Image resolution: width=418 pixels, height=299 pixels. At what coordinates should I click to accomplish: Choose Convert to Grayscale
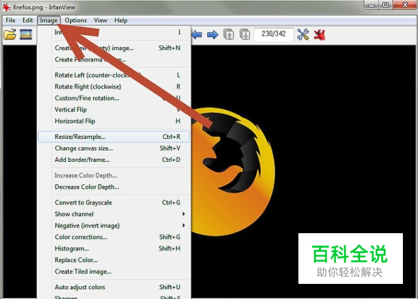click(x=114, y=202)
